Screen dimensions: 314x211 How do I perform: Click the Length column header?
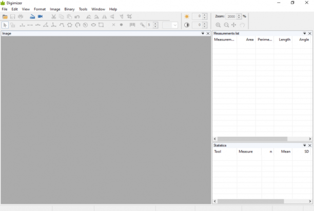[283, 39]
